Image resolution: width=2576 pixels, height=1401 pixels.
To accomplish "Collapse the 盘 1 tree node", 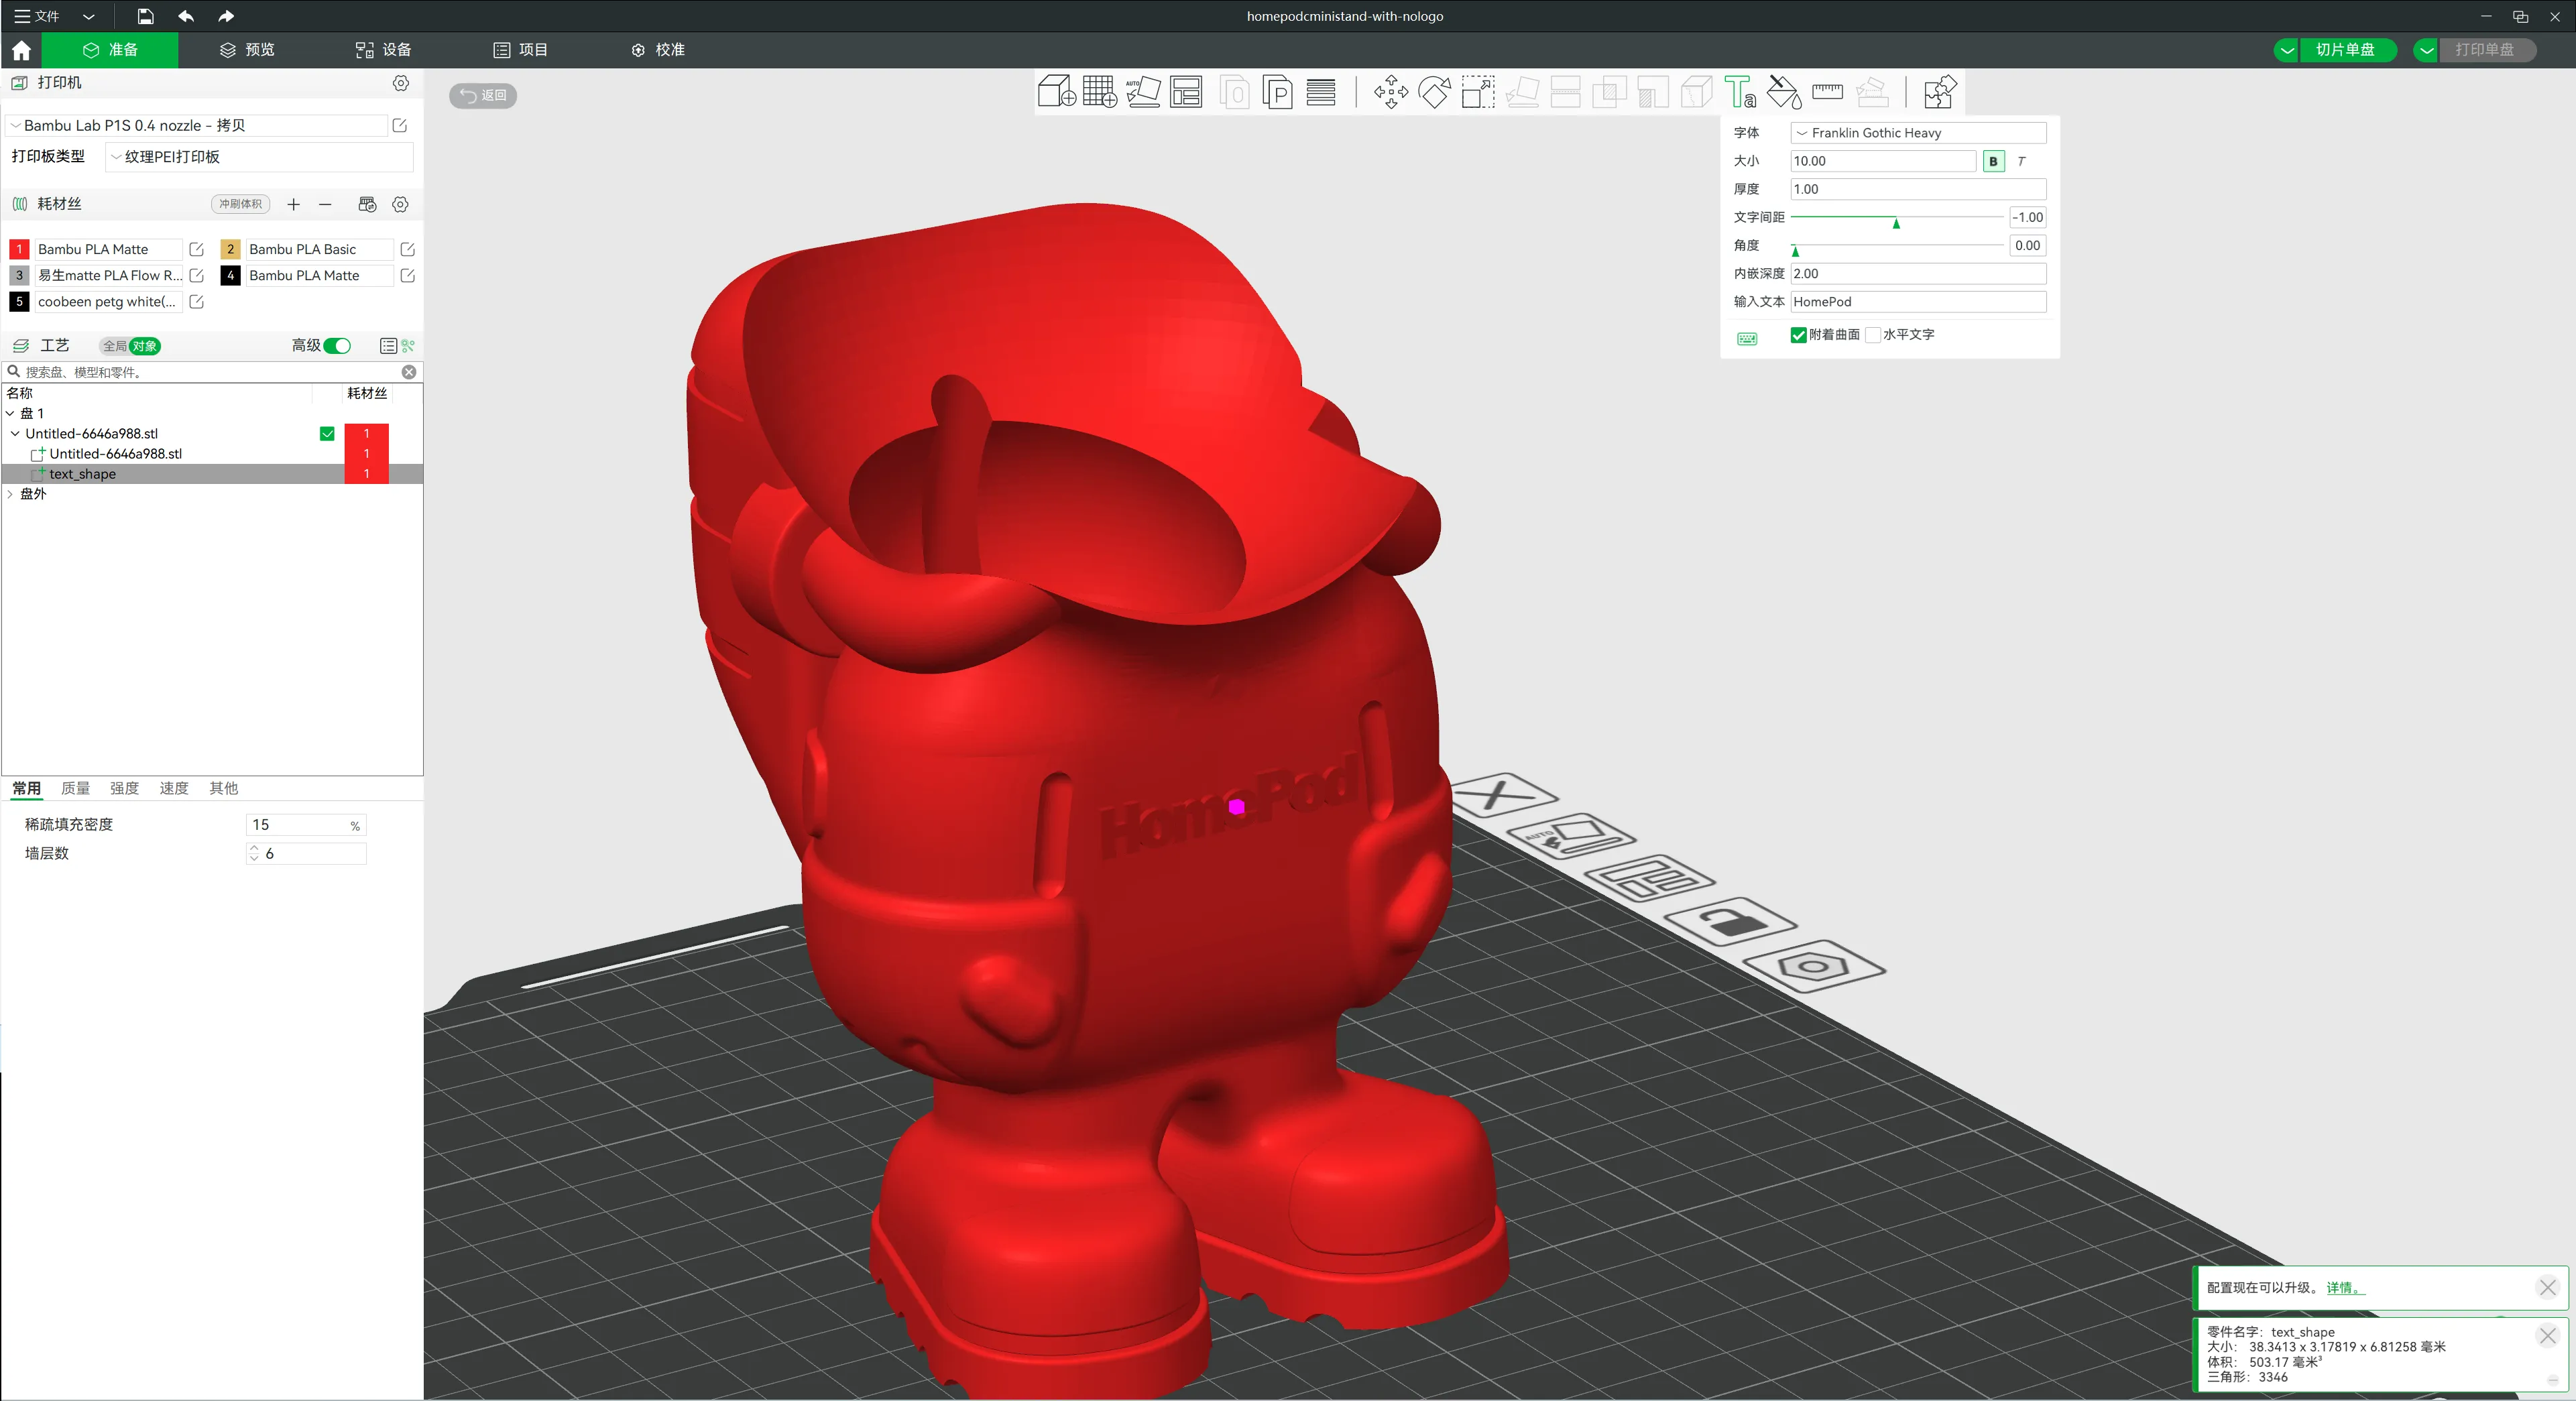I will pos(10,413).
